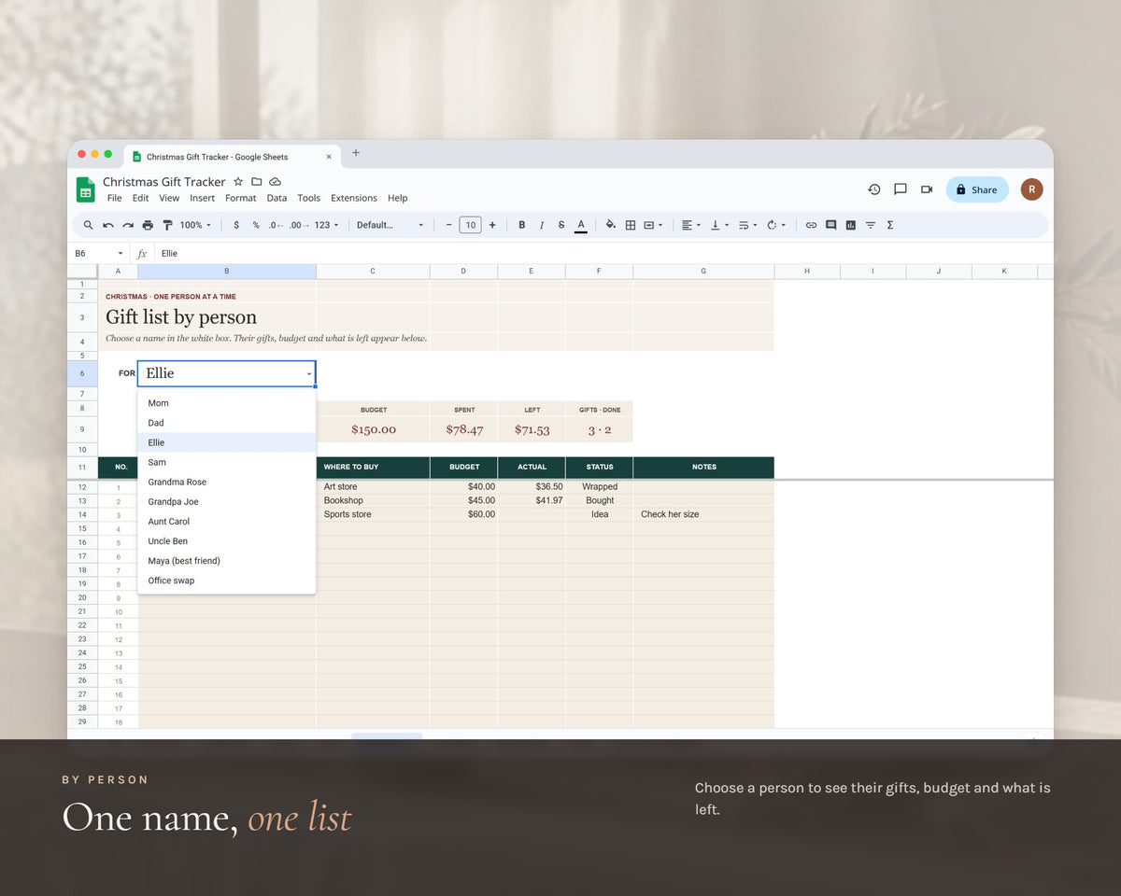Screen dimensions: 1121x896
Task: Open the View menu
Action: click(169, 198)
